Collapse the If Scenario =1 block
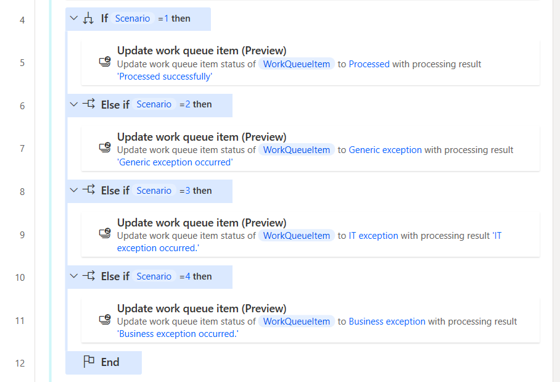 [x=74, y=18]
